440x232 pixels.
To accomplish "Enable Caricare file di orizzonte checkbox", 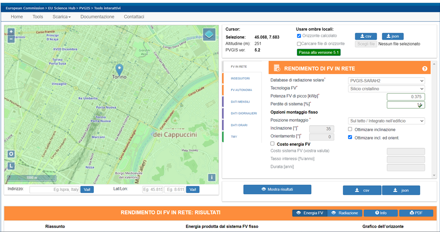I will point(299,44).
